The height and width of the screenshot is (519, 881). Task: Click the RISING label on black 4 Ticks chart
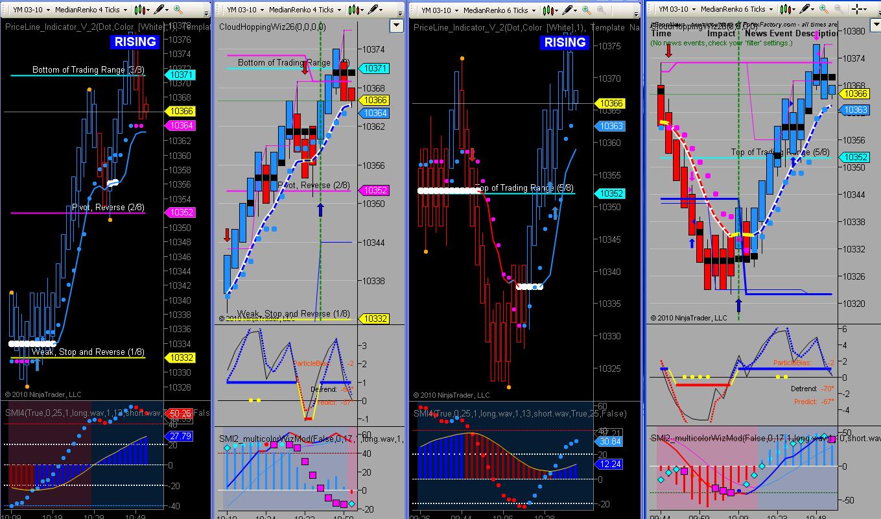coord(135,42)
